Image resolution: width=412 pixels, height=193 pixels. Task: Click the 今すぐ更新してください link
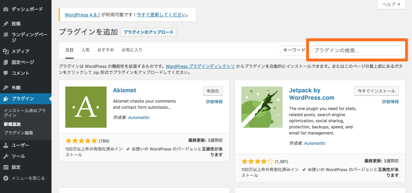pos(162,15)
